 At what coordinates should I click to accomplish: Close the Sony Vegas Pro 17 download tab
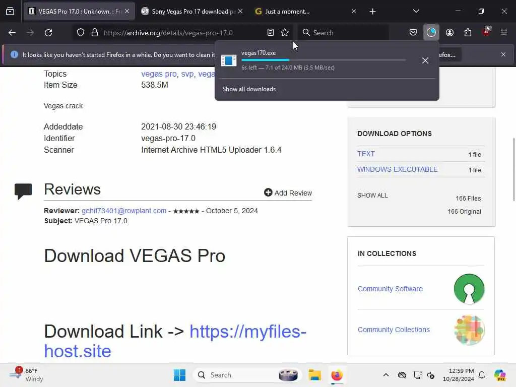240,12
